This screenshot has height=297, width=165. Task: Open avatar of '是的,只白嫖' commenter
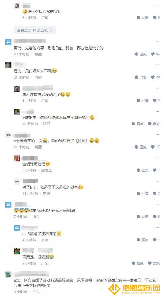pyautogui.click(x=8, y=65)
